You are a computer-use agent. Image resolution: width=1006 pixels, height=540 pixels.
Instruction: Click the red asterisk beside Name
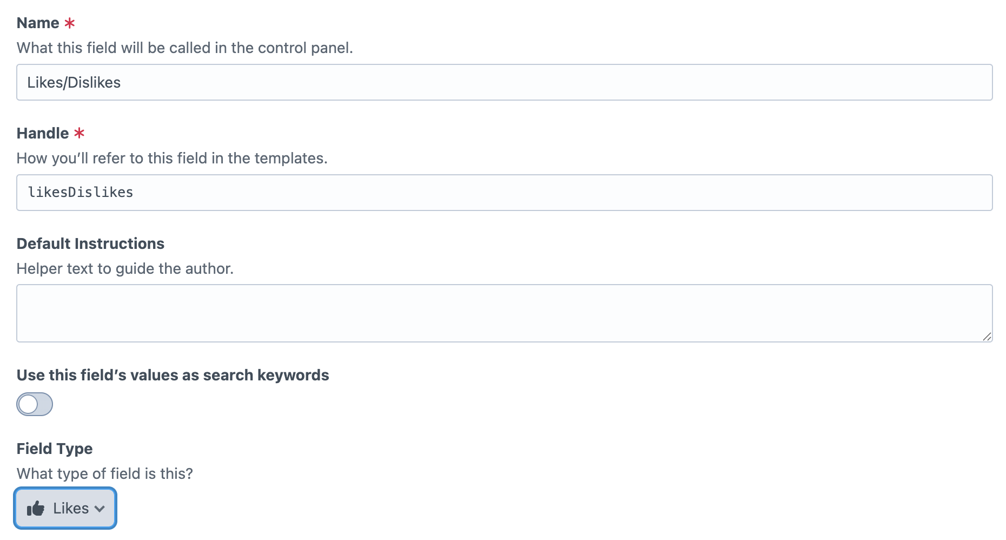(70, 23)
